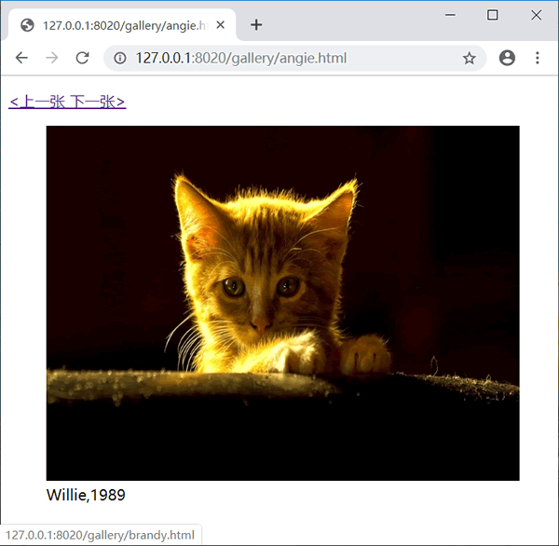This screenshot has width=559, height=546.
Task: View site information icon in address bar
Action: tap(120, 58)
